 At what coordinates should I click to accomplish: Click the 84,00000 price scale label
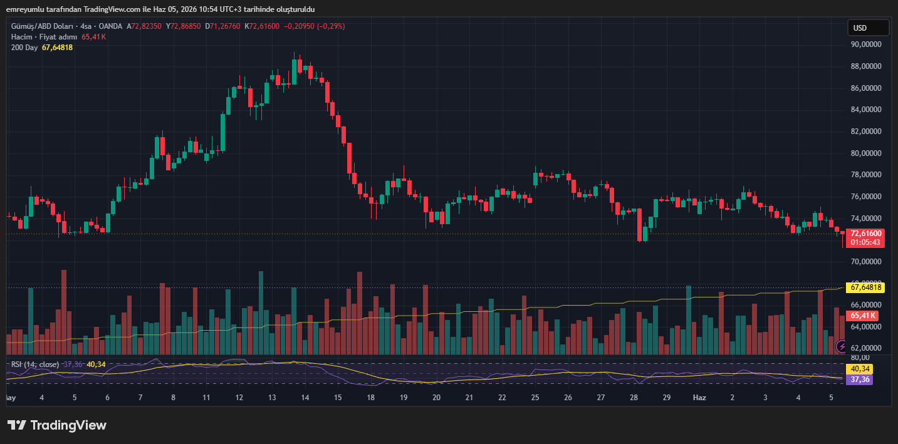pos(865,110)
